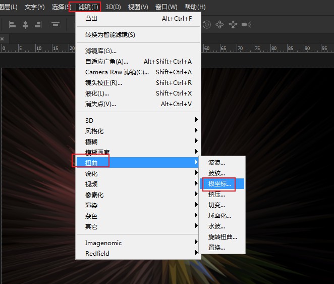Open the 视图(V) menu
This screenshot has height=284, width=334.
click(138, 7)
